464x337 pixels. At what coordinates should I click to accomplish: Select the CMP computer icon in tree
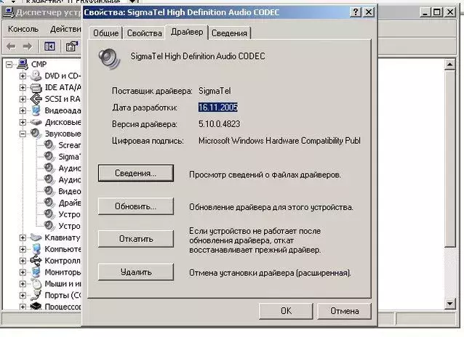pos(23,64)
